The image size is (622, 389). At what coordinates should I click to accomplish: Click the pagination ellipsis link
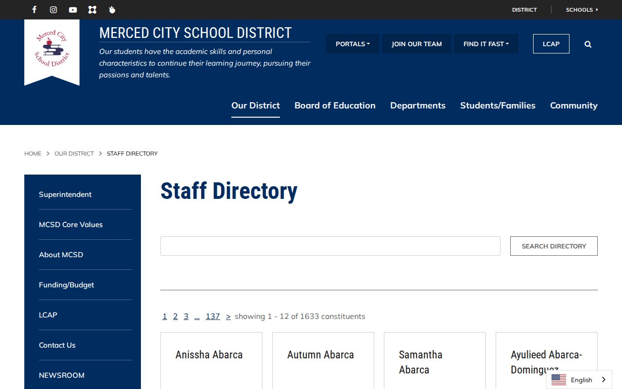(197, 317)
